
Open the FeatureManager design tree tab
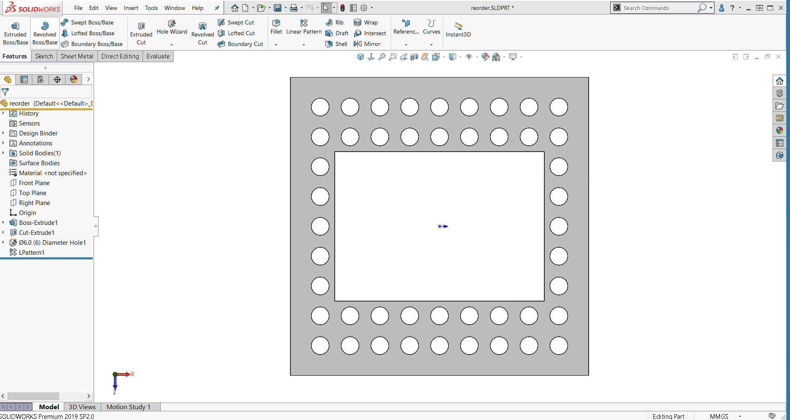(x=7, y=80)
